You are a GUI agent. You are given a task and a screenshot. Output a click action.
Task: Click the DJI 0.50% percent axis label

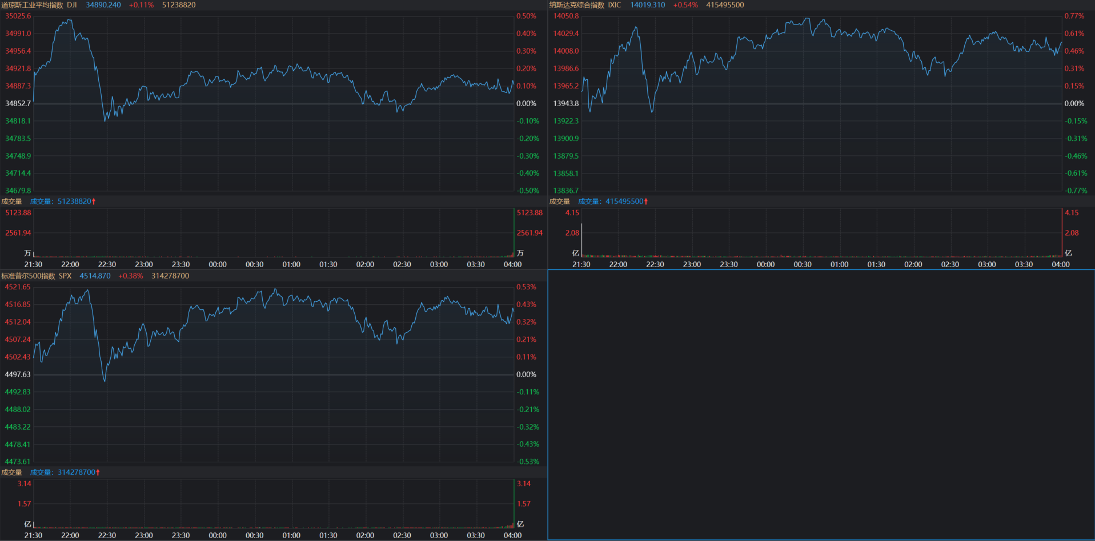[526, 16]
